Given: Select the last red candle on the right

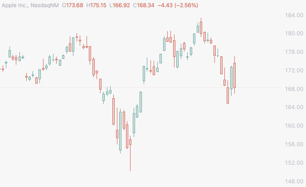Looking at the screenshot, I should click(x=234, y=75).
